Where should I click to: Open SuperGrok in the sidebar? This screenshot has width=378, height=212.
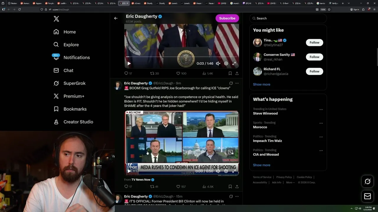[69, 83]
